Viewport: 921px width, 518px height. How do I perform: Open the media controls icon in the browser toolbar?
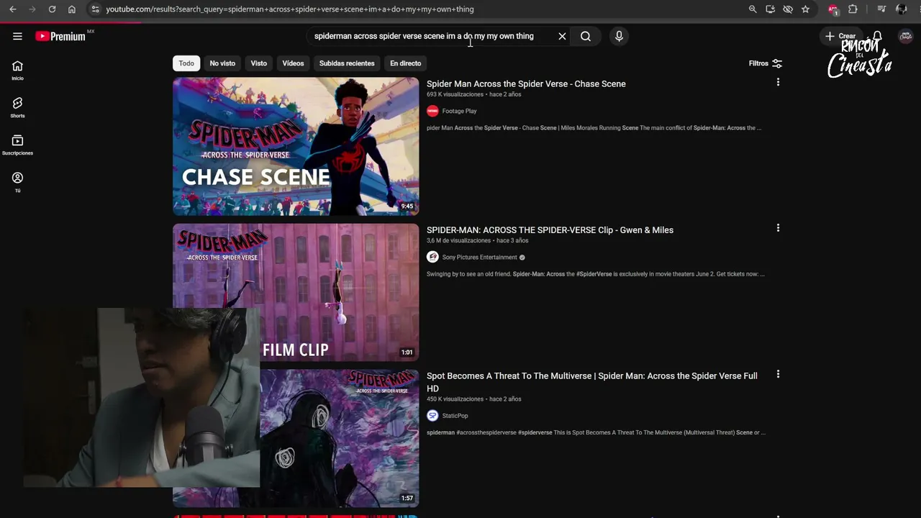[x=881, y=9]
